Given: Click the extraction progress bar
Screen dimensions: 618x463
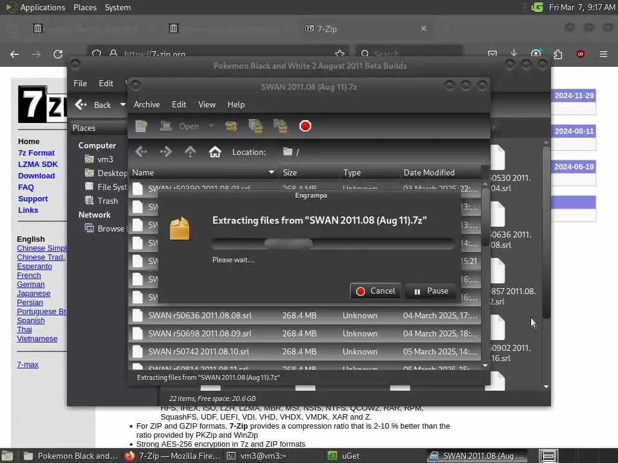Looking at the screenshot, I should point(333,244).
